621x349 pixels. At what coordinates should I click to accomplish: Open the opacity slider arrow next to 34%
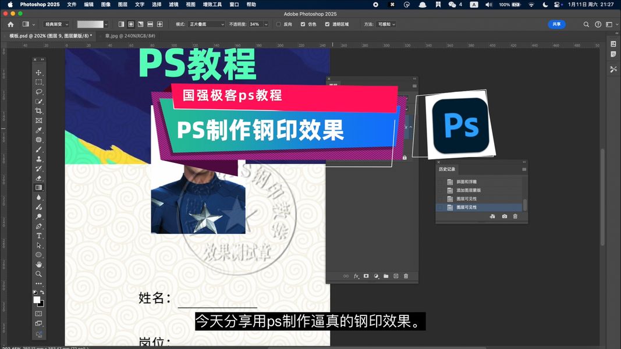click(266, 24)
